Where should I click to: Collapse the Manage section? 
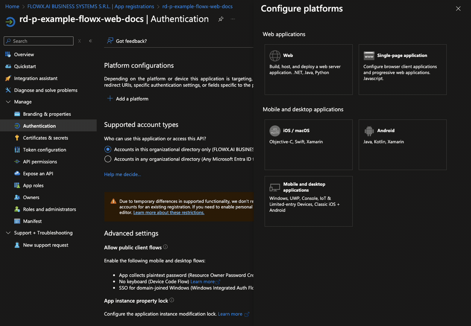8,102
